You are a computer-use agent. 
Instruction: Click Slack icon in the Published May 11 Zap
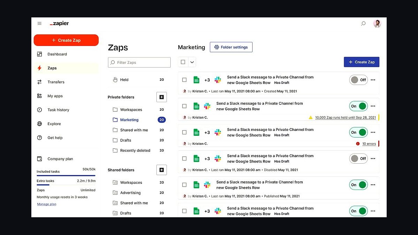(207, 185)
